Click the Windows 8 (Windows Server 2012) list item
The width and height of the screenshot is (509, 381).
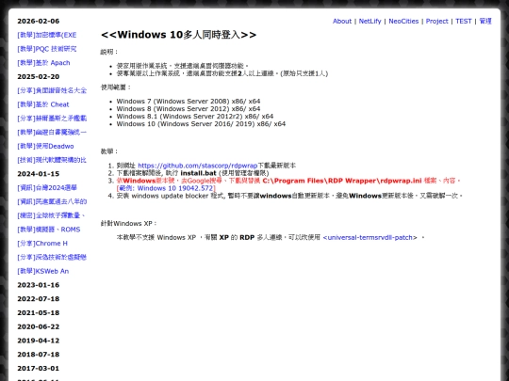(189, 109)
